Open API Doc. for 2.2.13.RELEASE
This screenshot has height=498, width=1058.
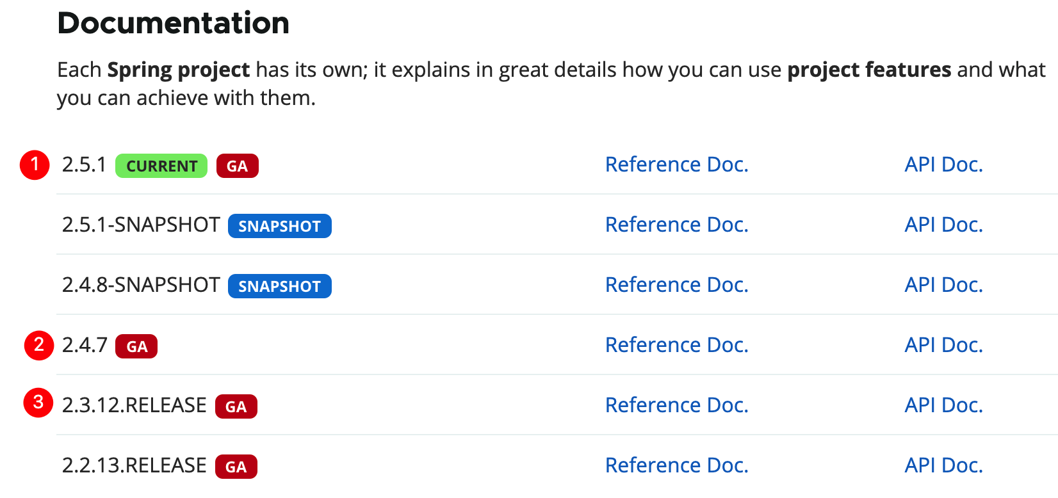[943, 465]
